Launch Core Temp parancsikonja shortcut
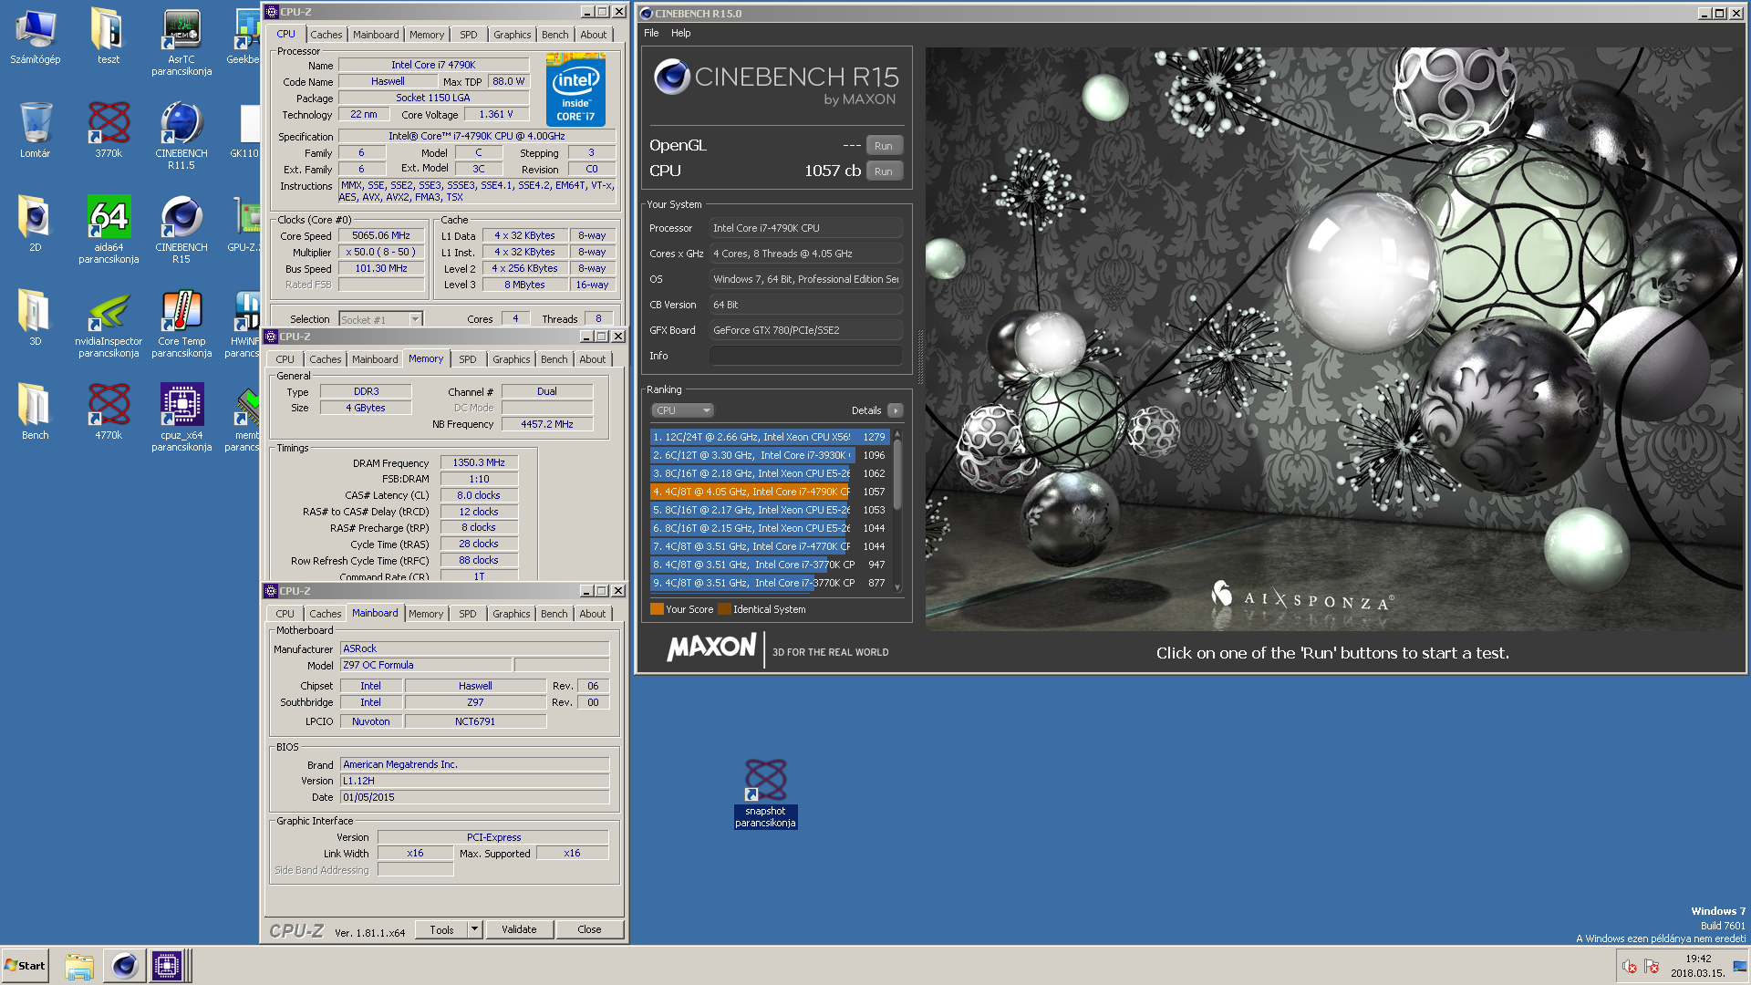This screenshot has height=985, width=1751. coord(181,325)
